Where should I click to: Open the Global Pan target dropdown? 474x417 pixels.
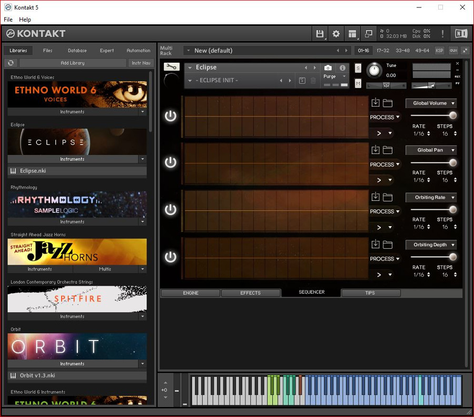pyautogui.click(x=431, y=150)
